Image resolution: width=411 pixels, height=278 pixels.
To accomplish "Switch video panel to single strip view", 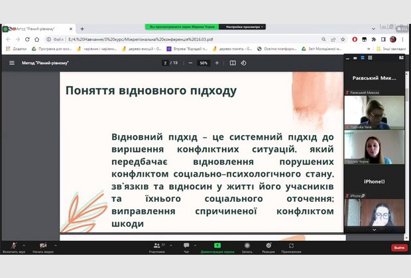I will [355, 58].
